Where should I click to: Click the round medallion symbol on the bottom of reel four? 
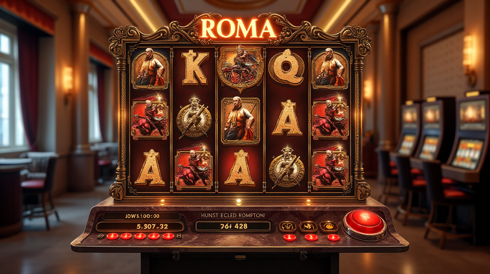click(x=287, y=168)
